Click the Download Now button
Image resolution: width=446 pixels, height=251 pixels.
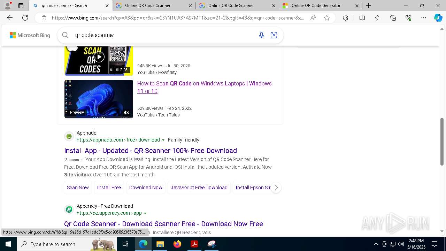[146, 188]
